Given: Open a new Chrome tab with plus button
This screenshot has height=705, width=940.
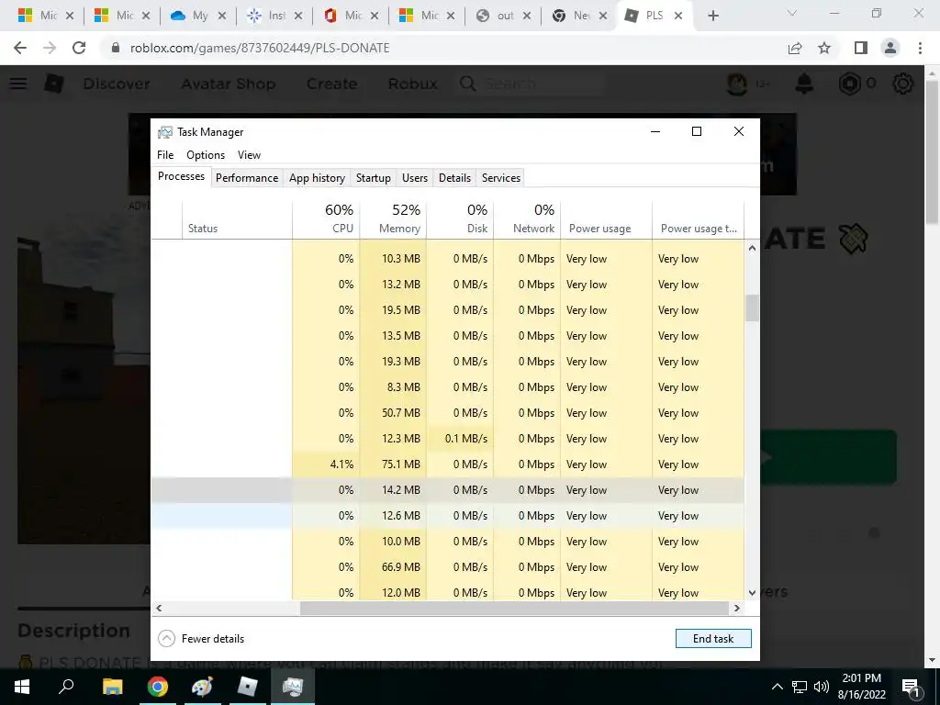Looking at the screenshot, I should click(x=712, y=17).
